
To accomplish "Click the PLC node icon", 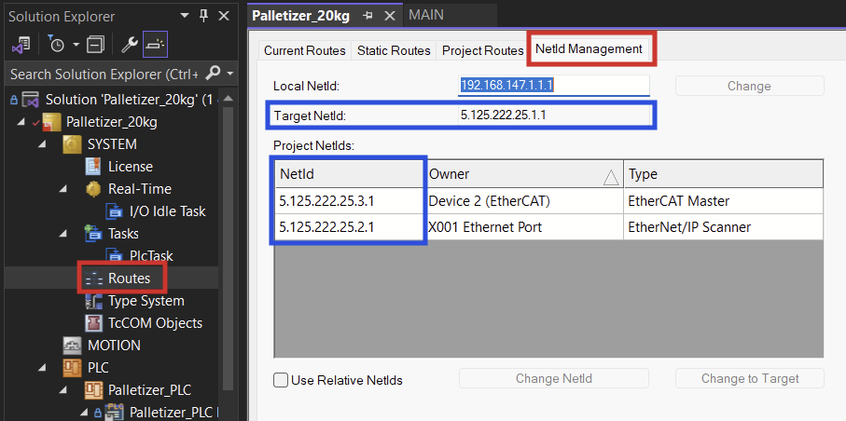I will pyautogui.click(x=72, y=368).
